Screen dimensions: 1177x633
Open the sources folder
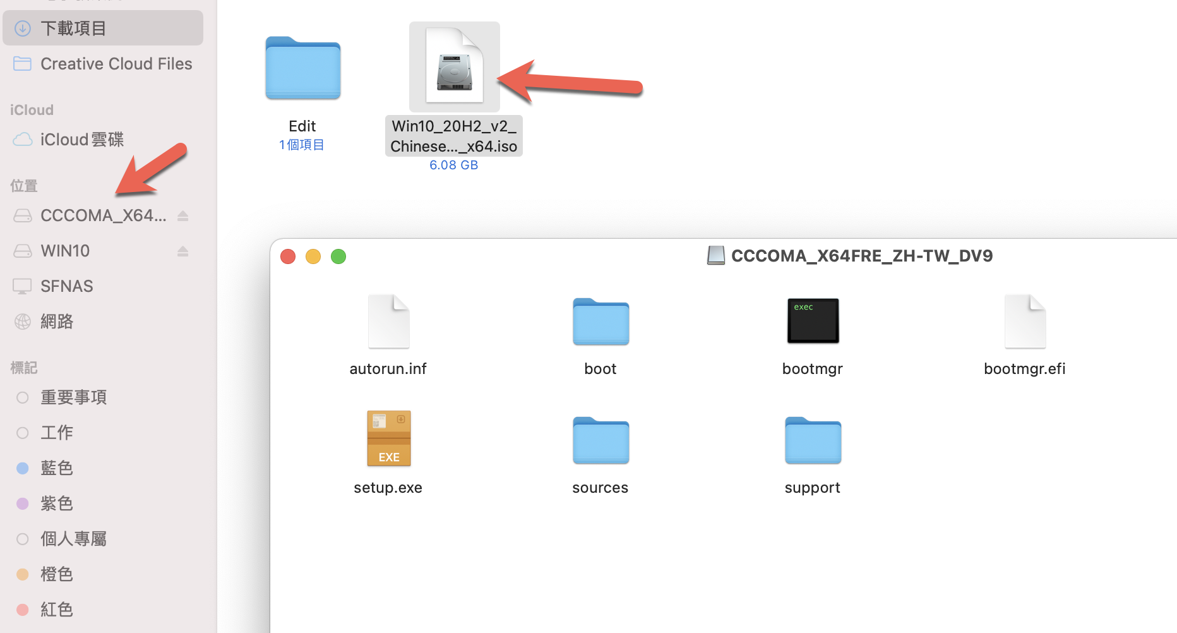point(600,440)
